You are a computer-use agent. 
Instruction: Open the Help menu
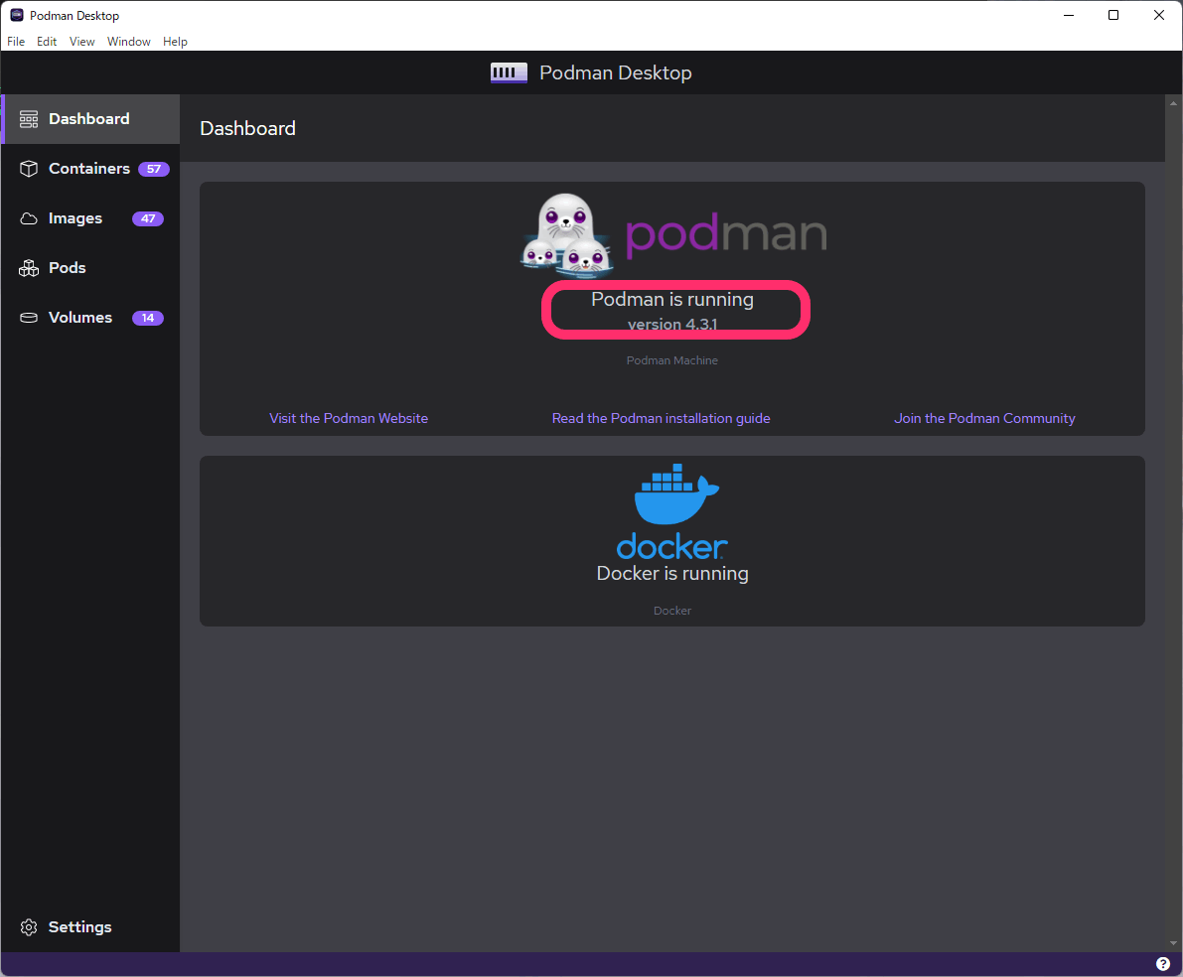point(175,42)
